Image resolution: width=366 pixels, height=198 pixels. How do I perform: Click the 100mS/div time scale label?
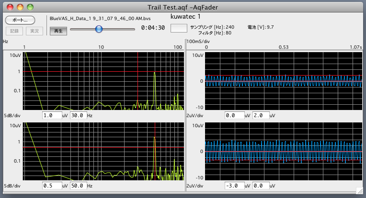click(x=198, y=42)
